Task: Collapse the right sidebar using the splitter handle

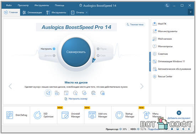Action: coord(150,62)
